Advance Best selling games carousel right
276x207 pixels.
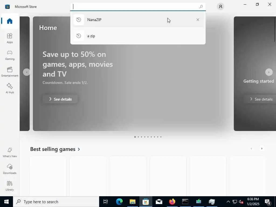pyautogui.click(x=262, y=149)
